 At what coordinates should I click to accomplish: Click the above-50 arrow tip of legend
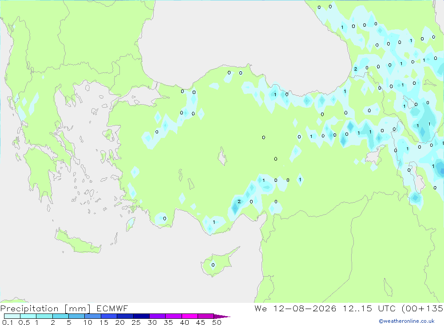point(222,317)
